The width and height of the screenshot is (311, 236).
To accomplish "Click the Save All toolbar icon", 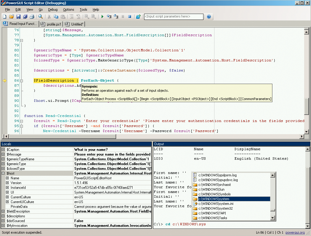I will click(25, 17).
